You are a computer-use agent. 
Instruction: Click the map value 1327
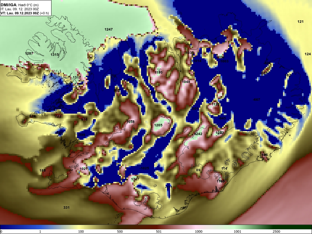[x=135, y=179]
